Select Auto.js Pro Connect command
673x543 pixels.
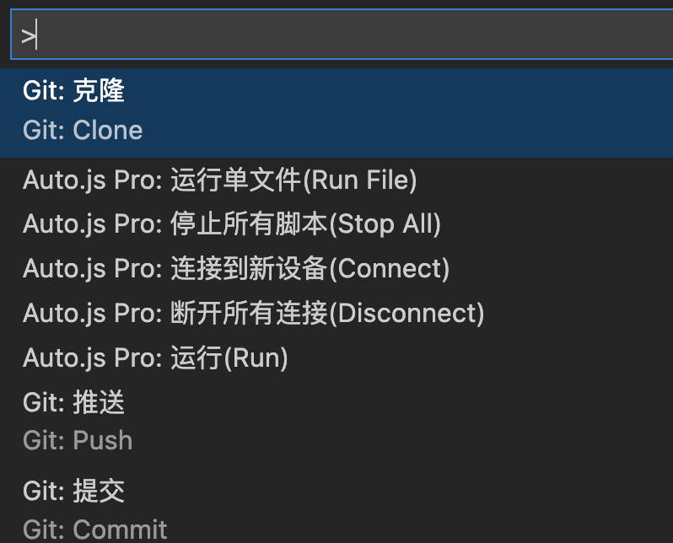coord(236,269)
